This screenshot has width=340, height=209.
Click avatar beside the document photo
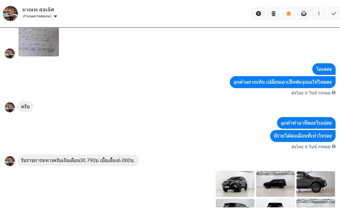[10, 53]
